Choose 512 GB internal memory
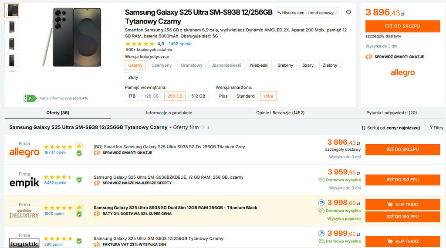This screenshot has width=446, height=248. point(198,96)
